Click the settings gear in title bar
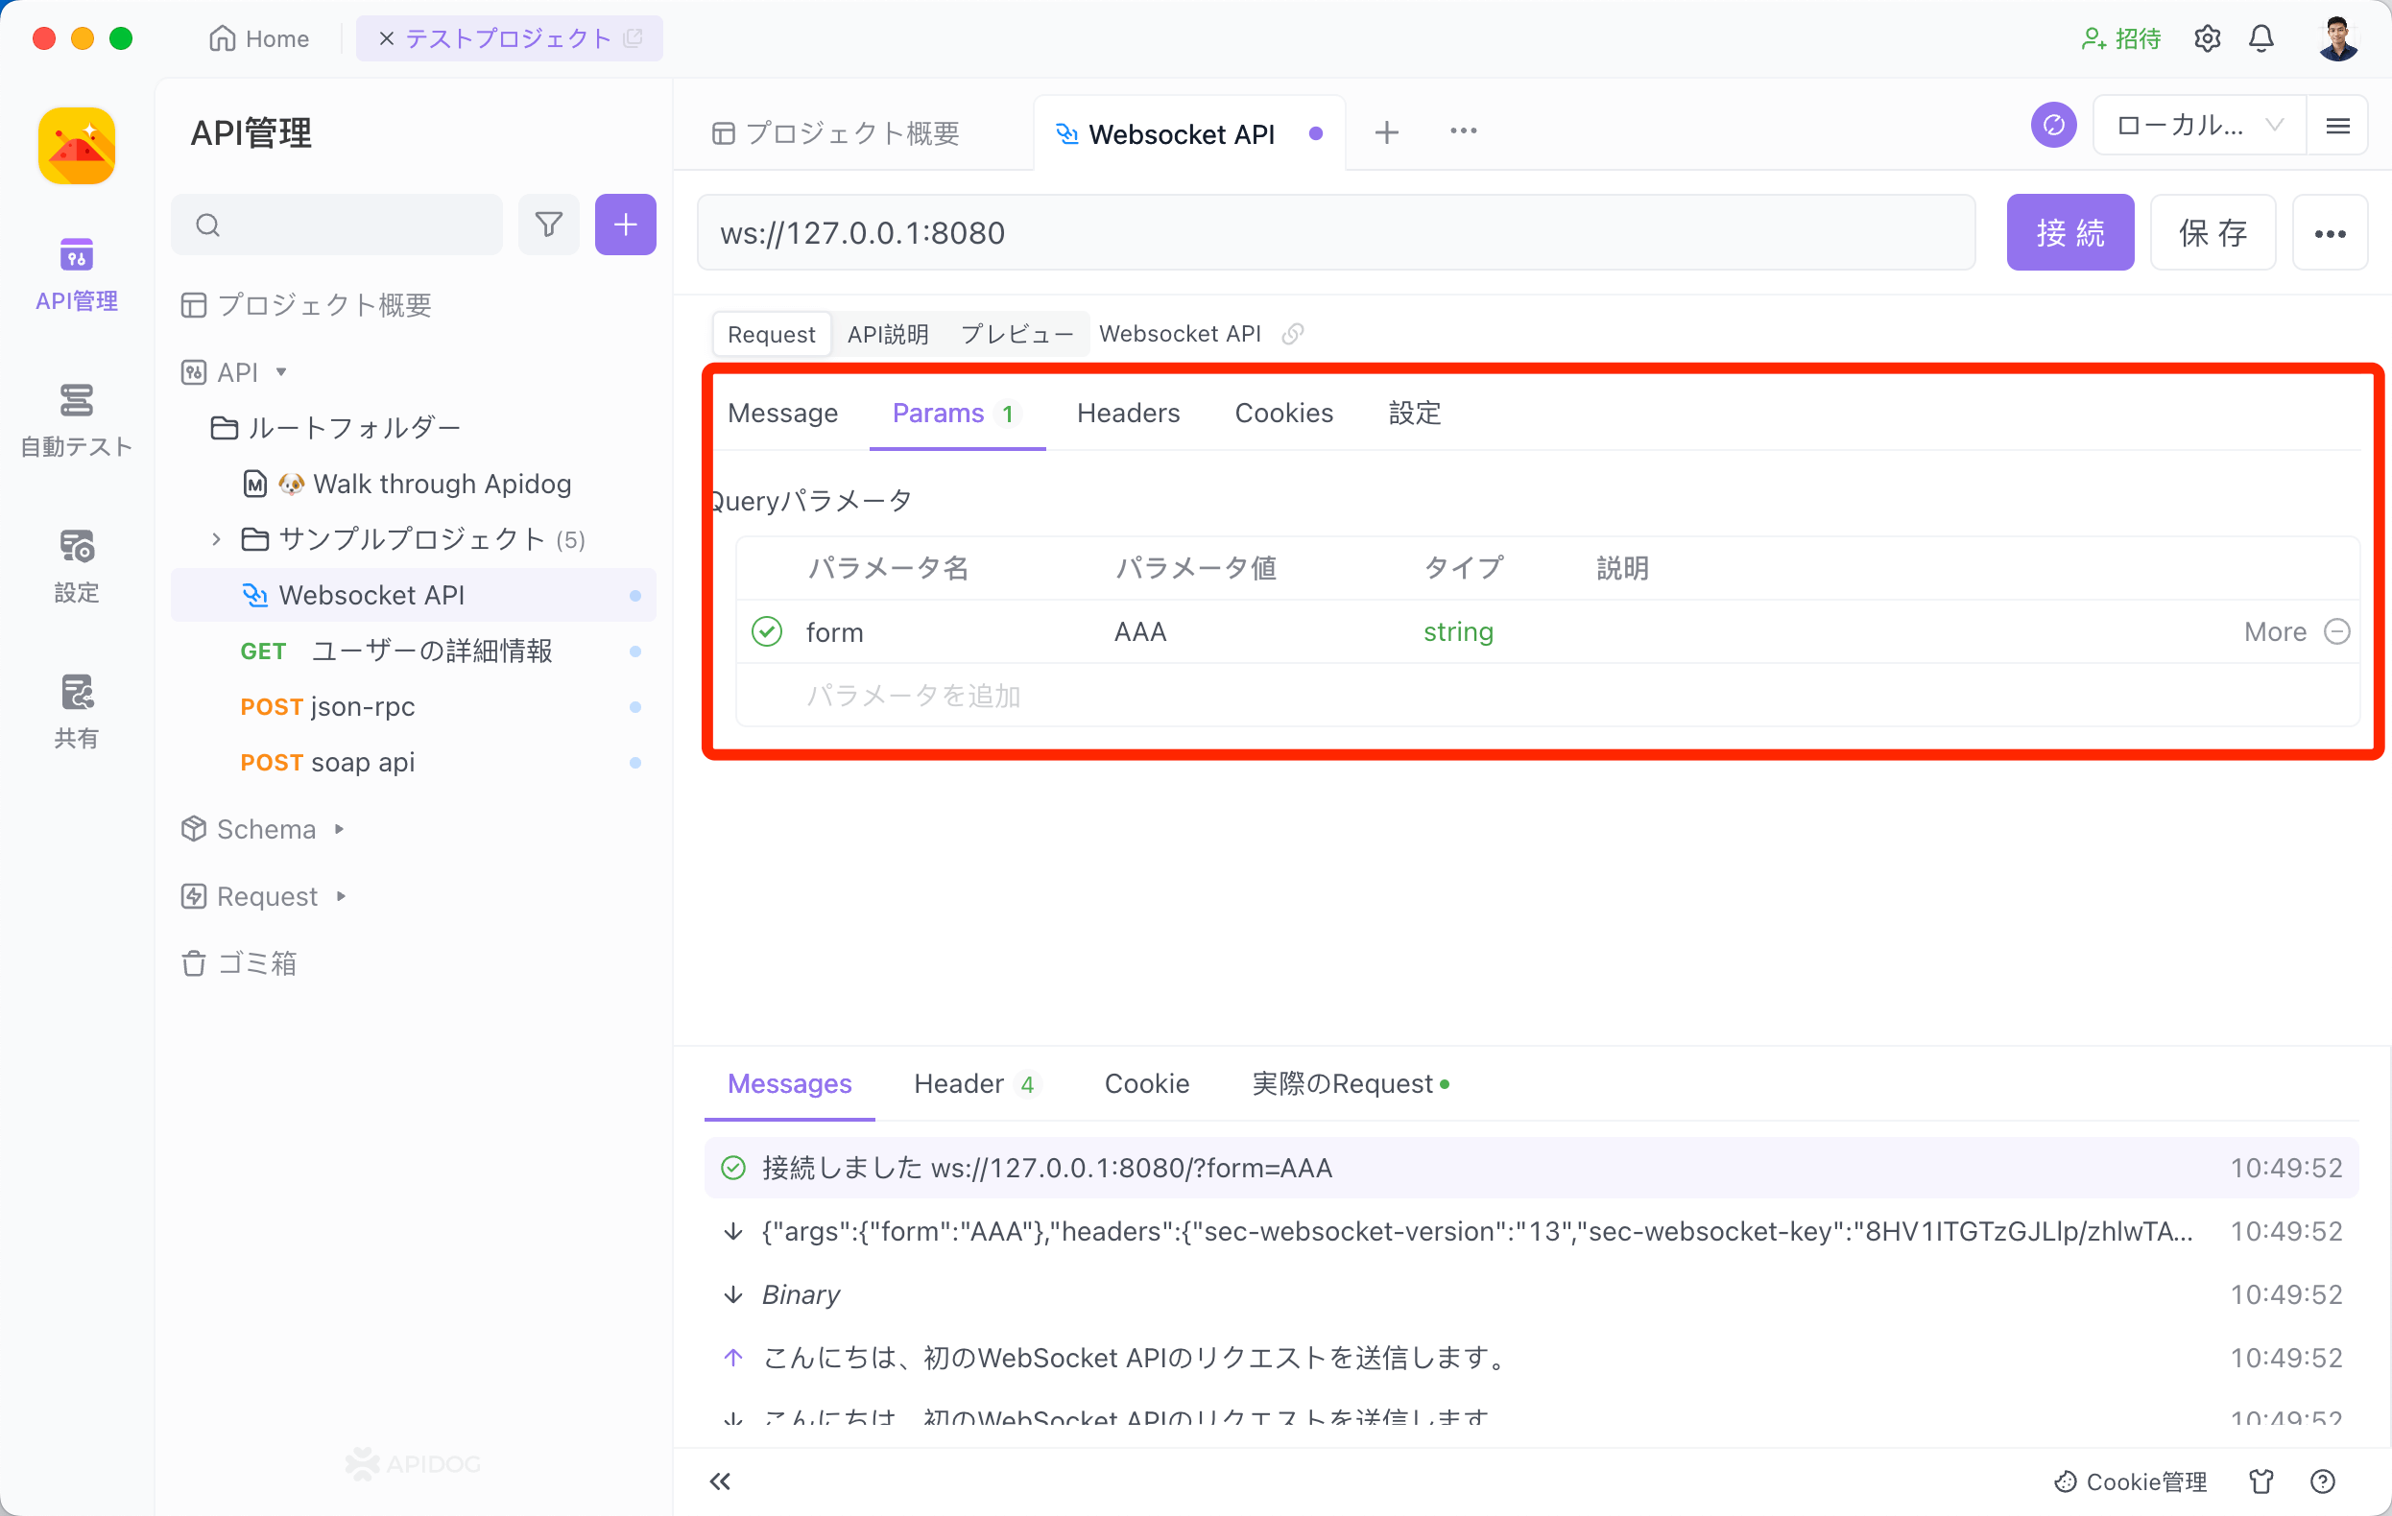This screenshot has width=2392, height=1516. 2208,38
